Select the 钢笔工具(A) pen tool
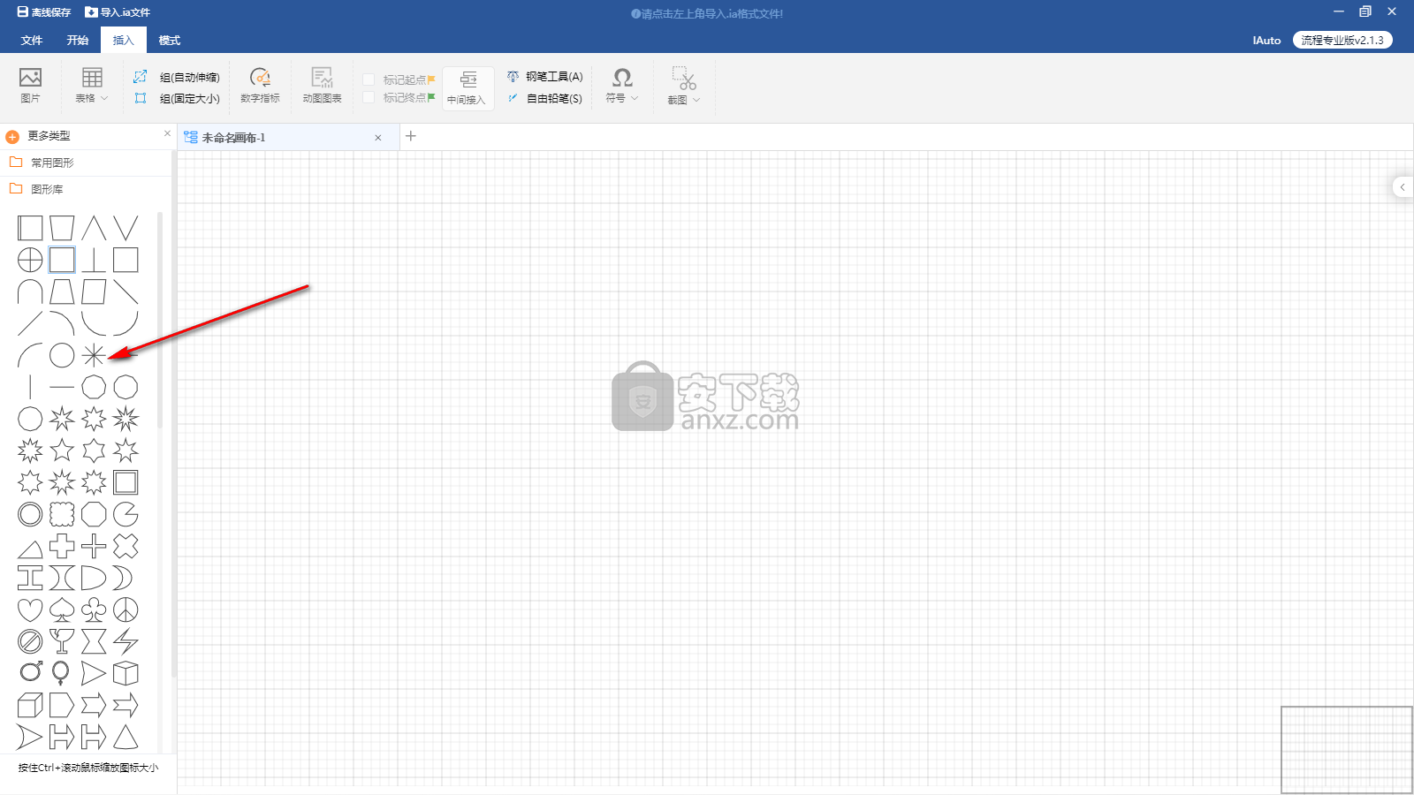 point(544,77)
